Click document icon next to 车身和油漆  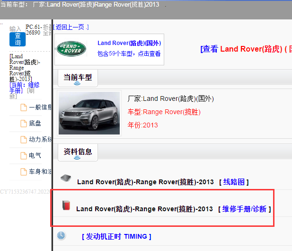pyautogui.click(x=24, y=171)
